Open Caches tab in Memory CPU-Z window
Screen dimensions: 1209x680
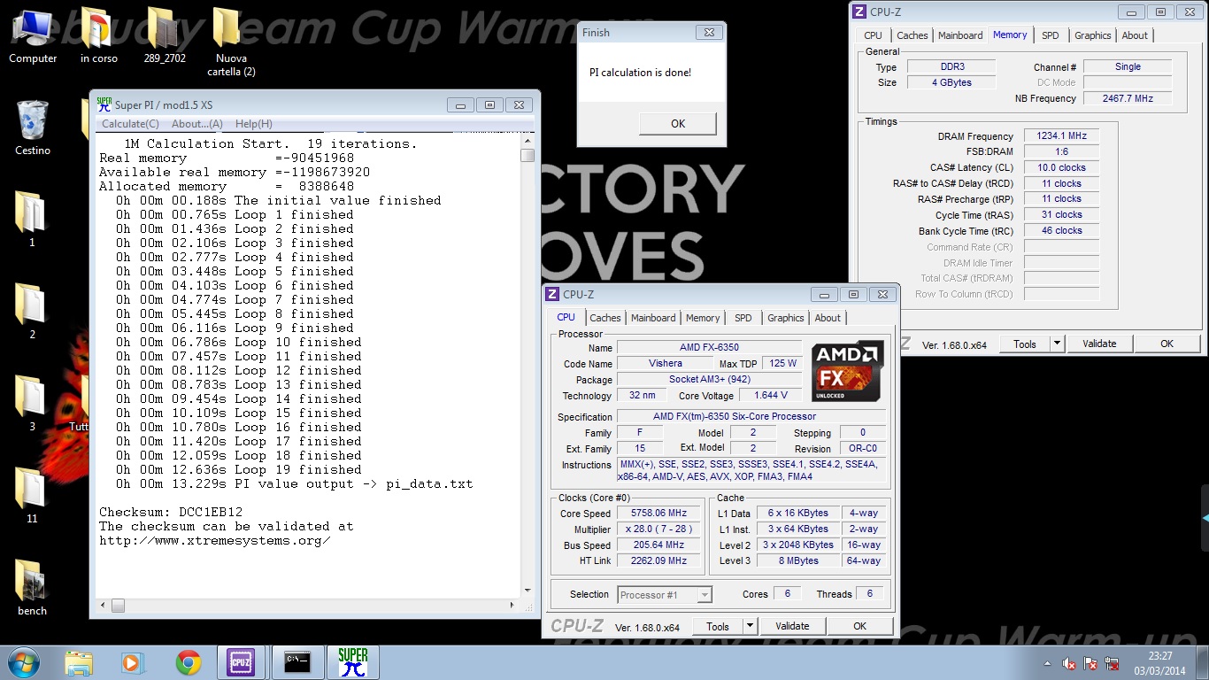913,35
